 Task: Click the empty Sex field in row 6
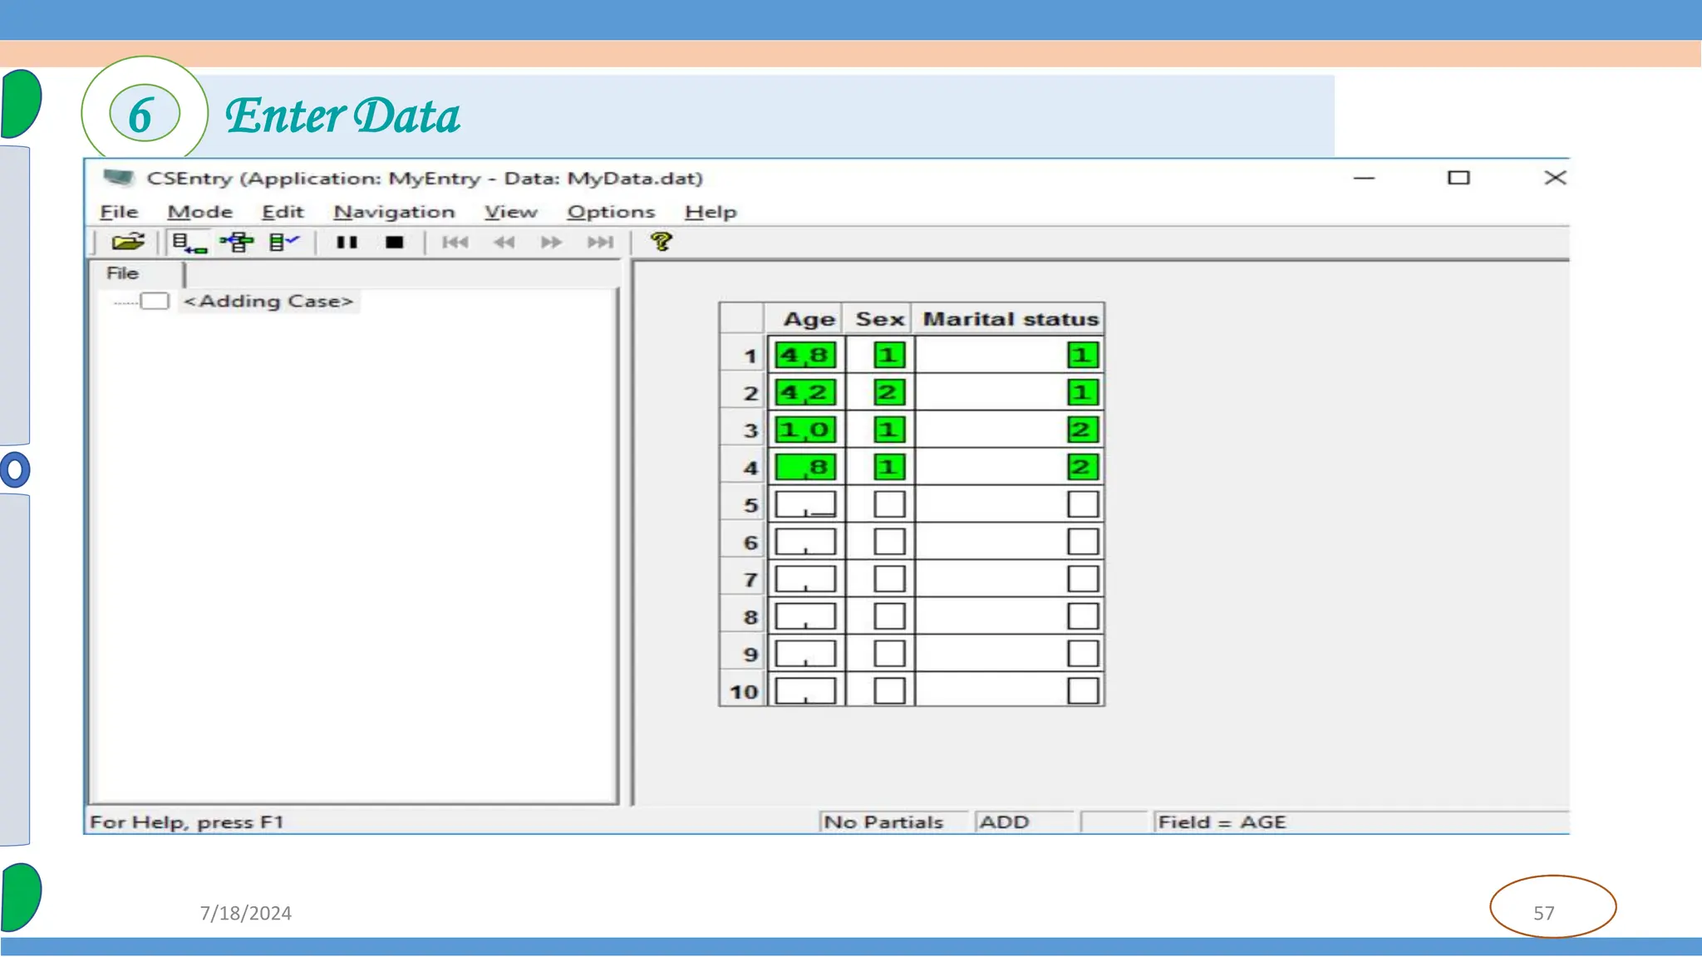point(889,542)
